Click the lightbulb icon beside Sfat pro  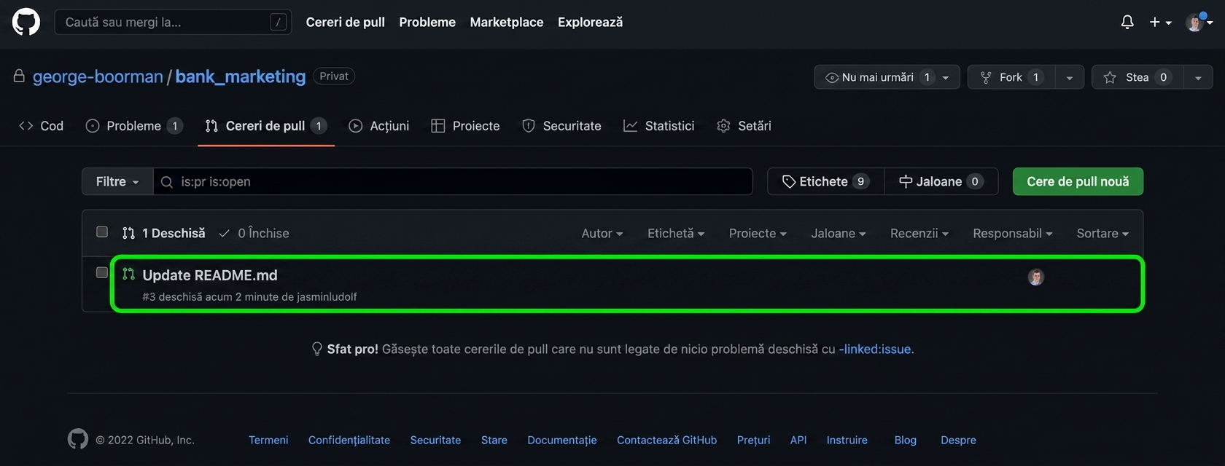(x=316, y=349)
